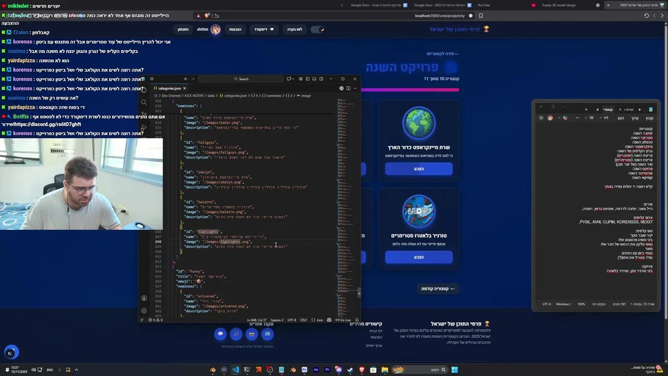Open Notepad File menu (קובץ)
This screenshot has height=376, width=668.
tap(649, 118)
